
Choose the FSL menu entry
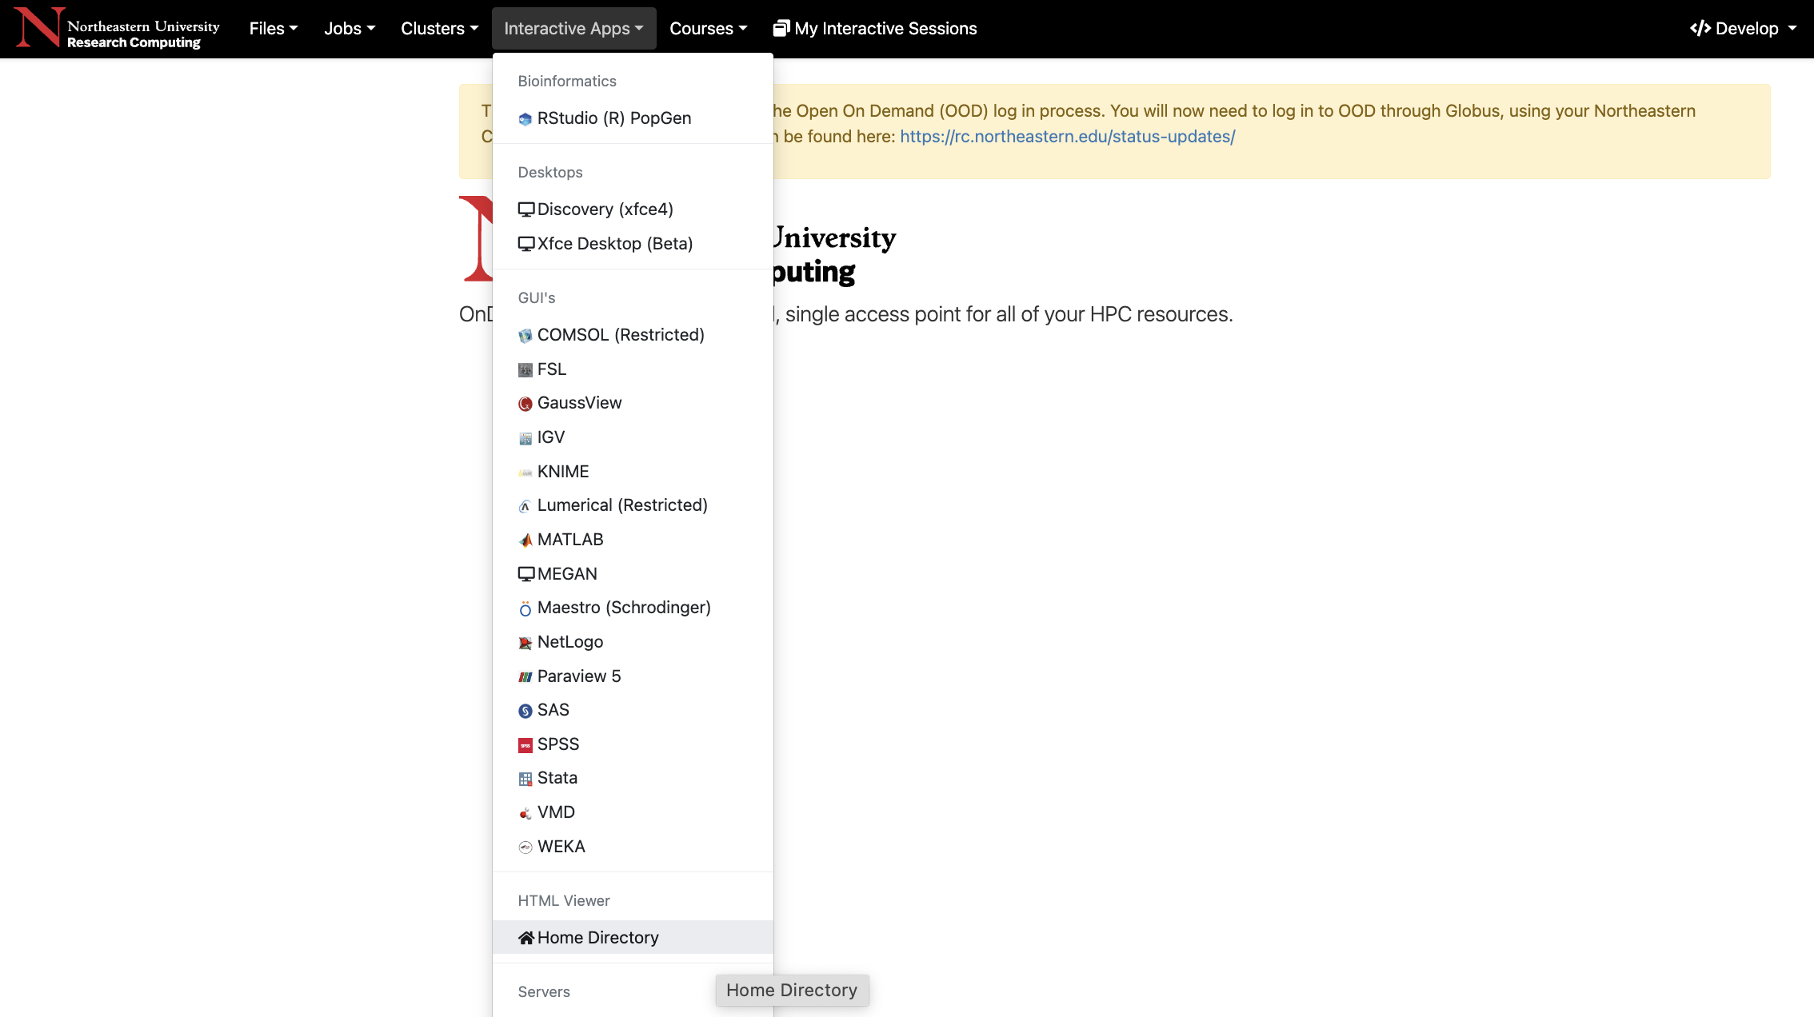(x=633, y=369)
